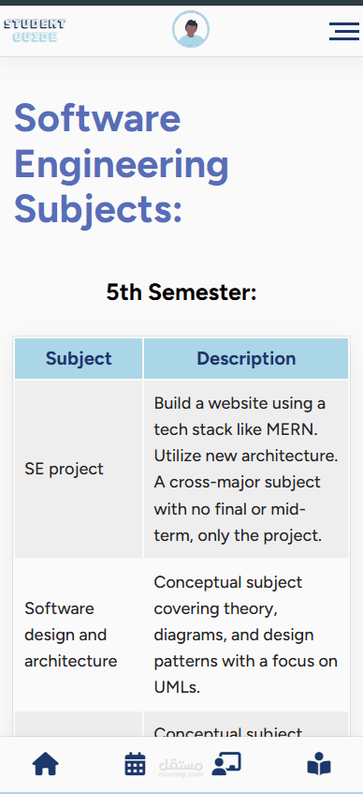Click the MERN website description cell
363x794 pixels.
(x=246, y=469)
